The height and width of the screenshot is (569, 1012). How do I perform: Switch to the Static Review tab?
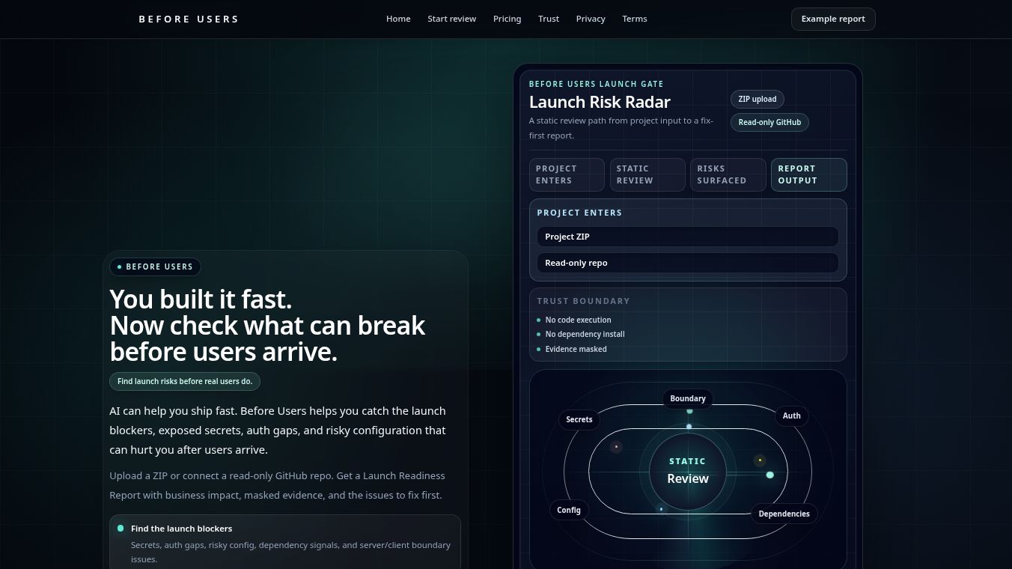coord(647,174)
